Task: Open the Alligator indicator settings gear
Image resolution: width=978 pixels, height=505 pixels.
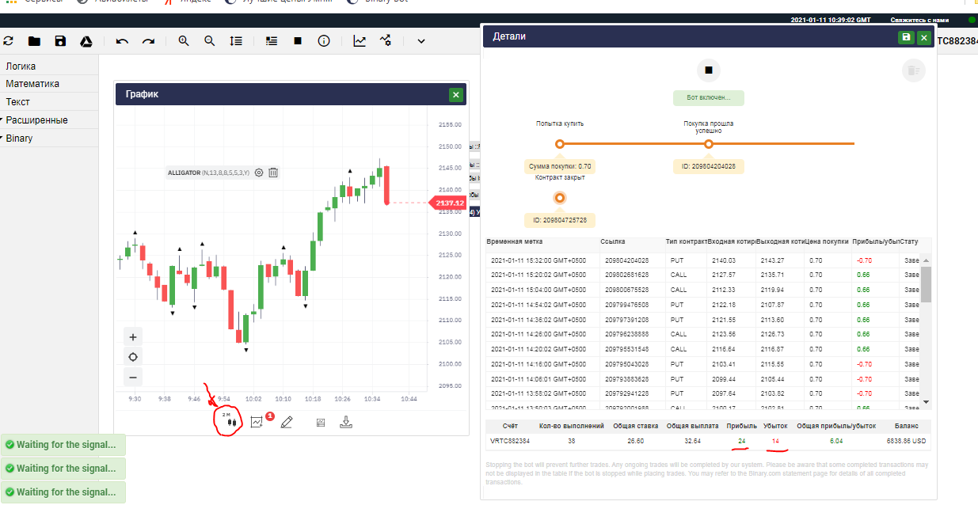Action: pos(258,172)
